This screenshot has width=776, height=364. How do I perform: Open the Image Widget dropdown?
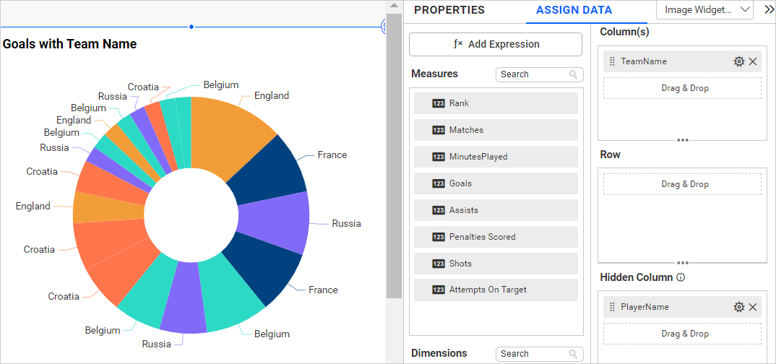pyautogui.click(x=704, y=10)
